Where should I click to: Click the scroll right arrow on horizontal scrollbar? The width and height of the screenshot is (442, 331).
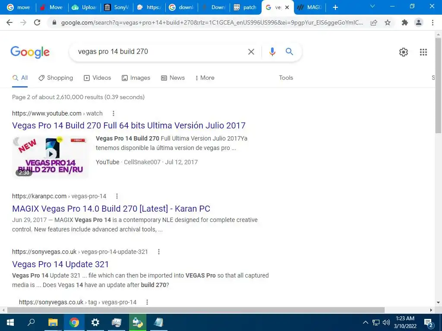431,310
